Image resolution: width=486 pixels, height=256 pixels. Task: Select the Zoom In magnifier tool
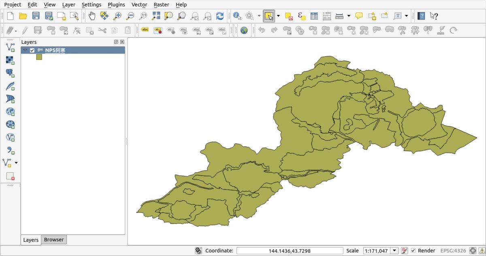117,16
